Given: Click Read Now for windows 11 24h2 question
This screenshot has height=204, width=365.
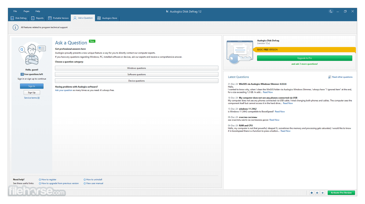Looking at the screenshot, I should coord(280,112).
